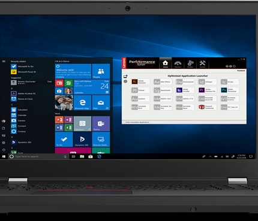
Task: Open the wrench and hammer System tab
Action: [x=202, y=63]
